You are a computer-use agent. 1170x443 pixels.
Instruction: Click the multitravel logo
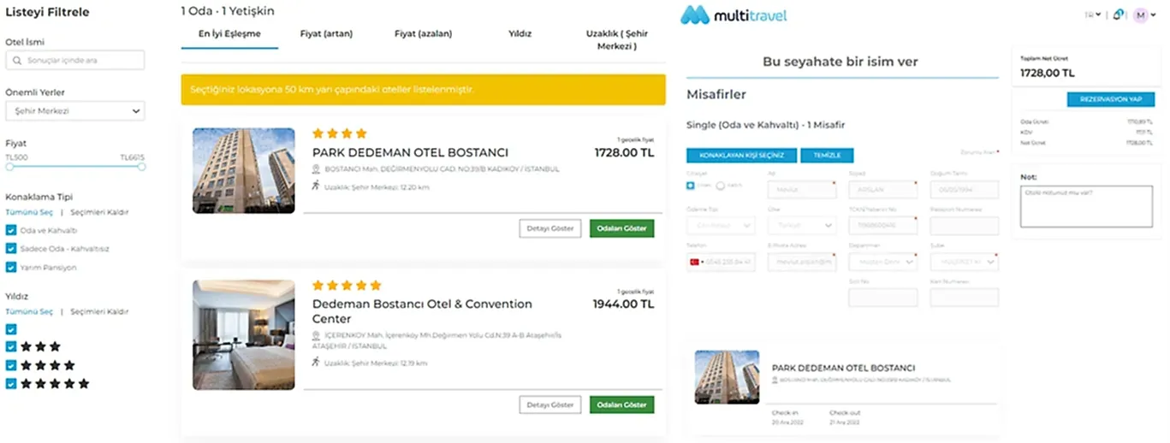point(733,15)
